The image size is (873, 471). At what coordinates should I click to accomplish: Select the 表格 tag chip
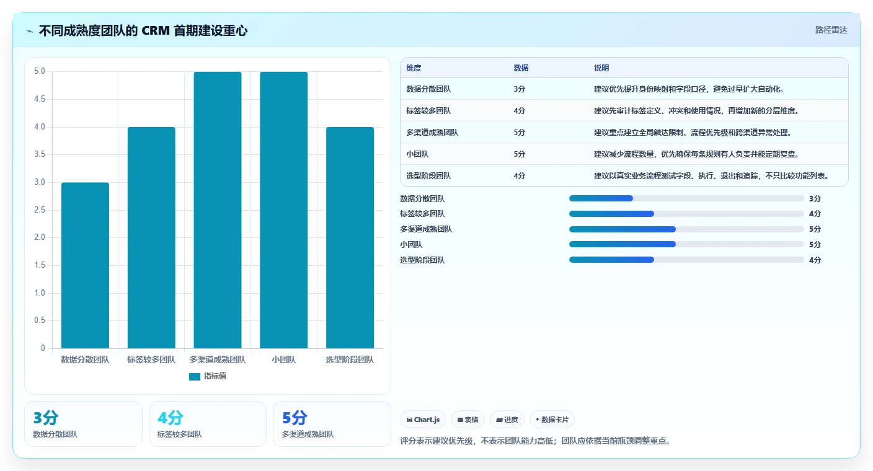[468, 420]
